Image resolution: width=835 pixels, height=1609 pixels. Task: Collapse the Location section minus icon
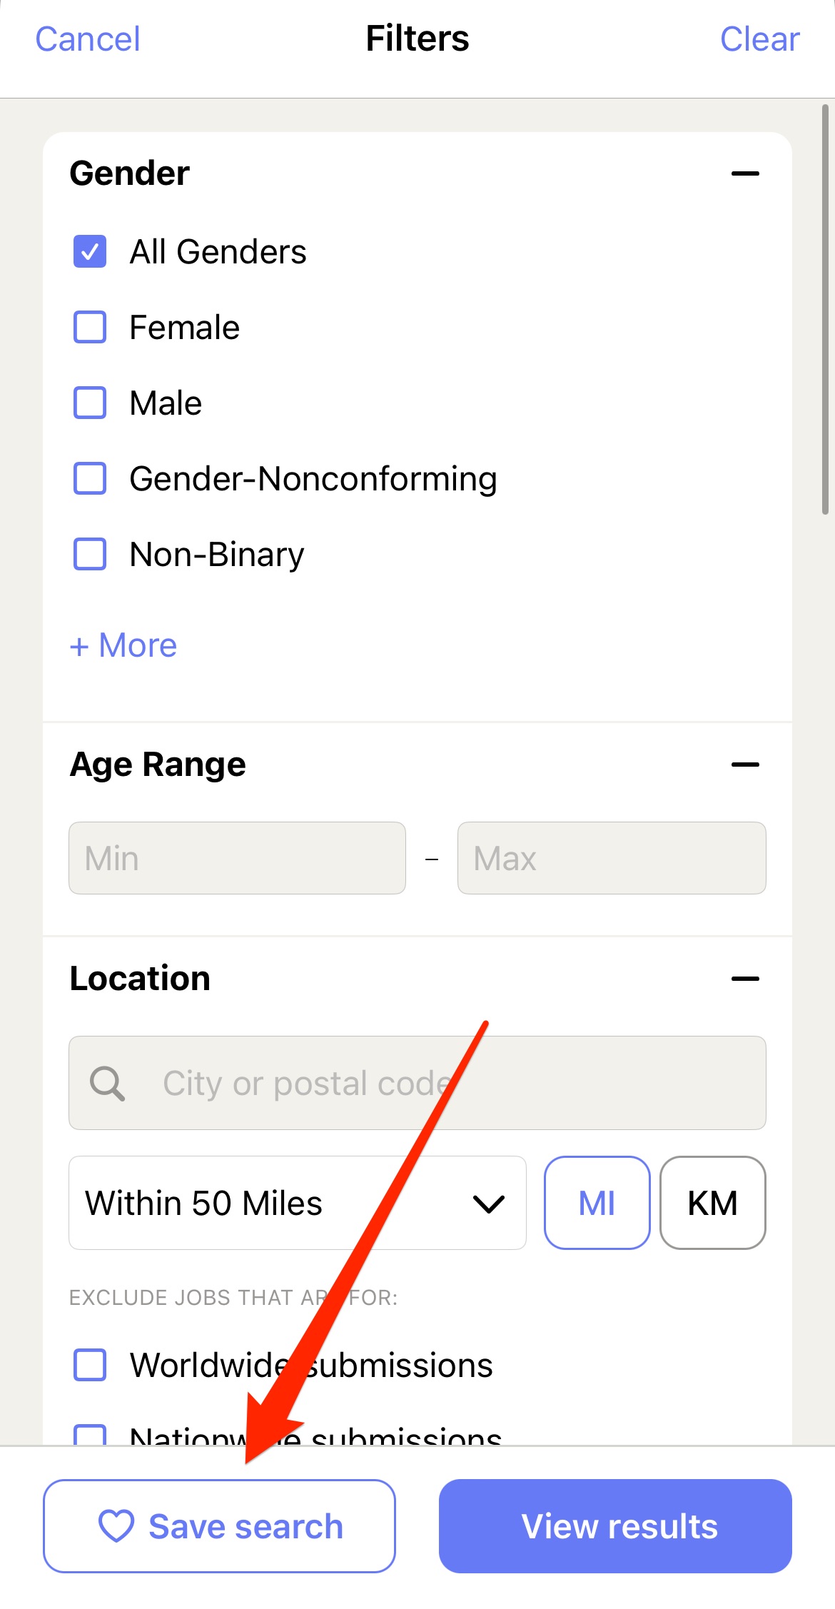(745, 979)
